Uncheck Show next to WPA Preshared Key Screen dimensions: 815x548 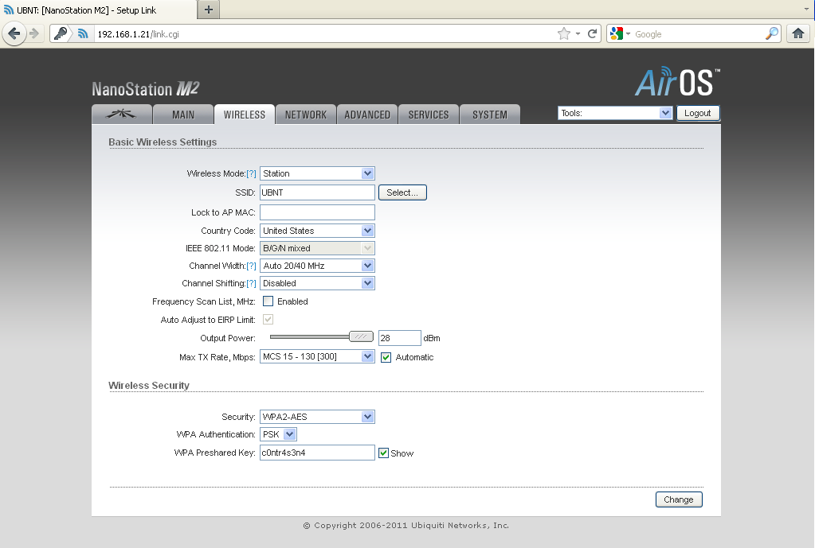point(386,453)
